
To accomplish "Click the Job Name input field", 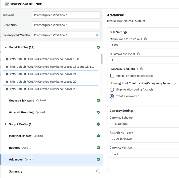I will tap(66, 15).
